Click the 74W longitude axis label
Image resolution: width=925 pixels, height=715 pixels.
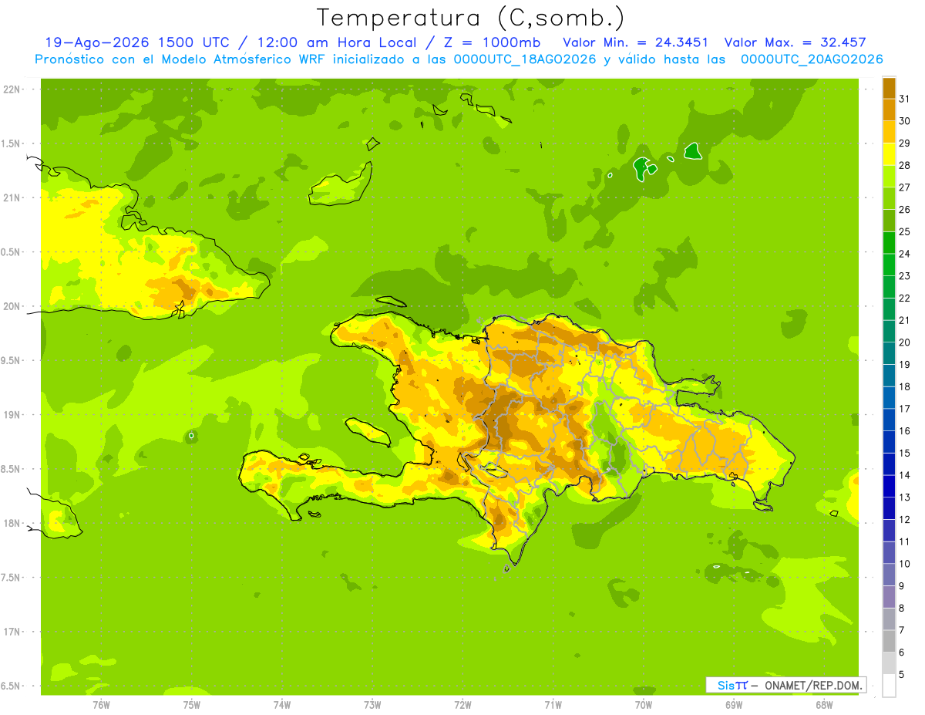coord(282,705)
